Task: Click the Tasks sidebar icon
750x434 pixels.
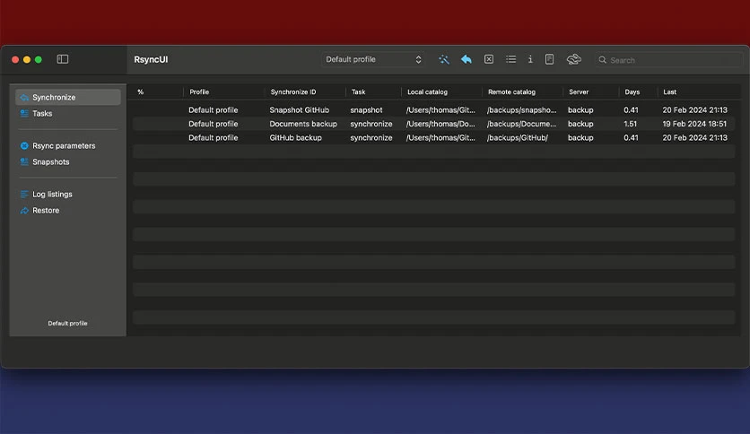Action: [x=24, y=113]
